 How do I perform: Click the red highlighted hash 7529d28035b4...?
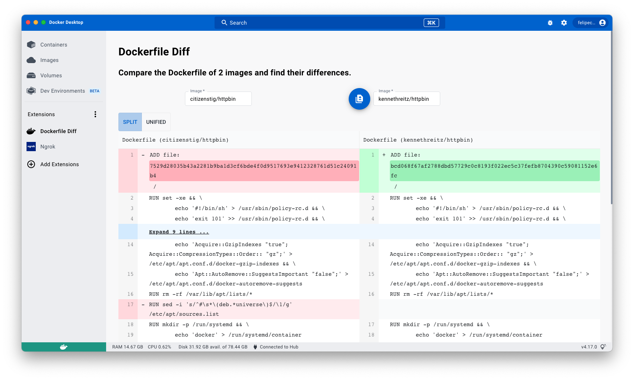[x=254, y=171]
